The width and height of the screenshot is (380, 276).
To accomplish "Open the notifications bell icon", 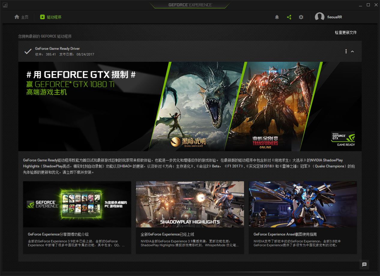I will [277, 17].
